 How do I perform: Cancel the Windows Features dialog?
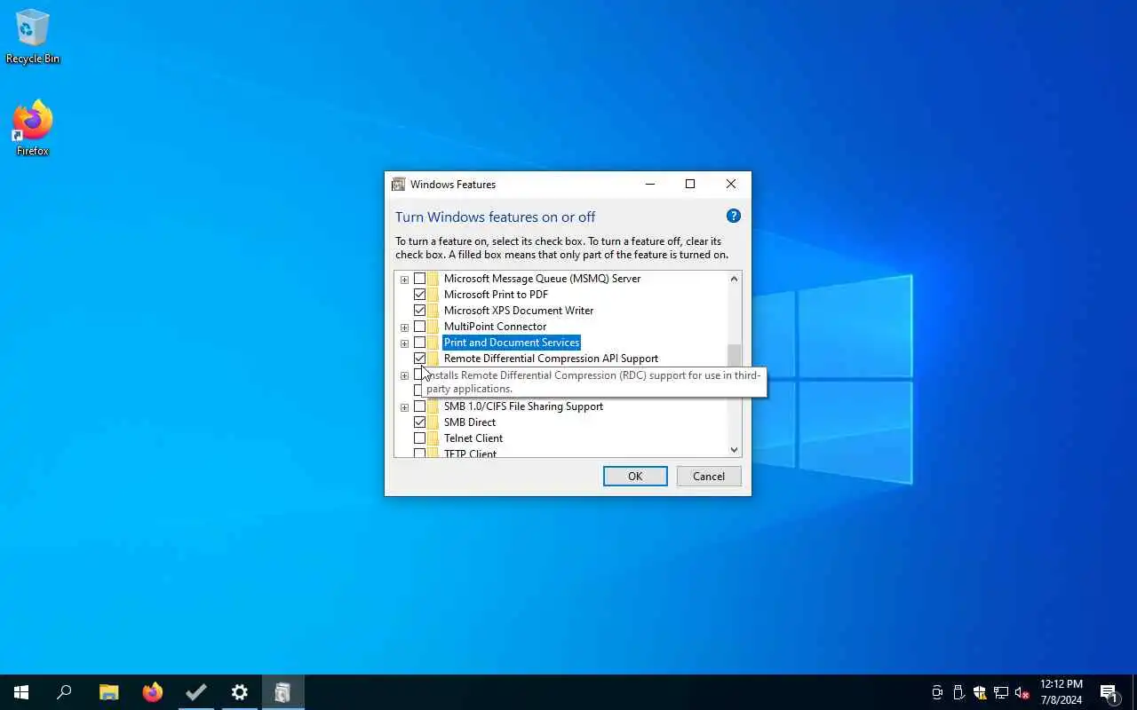coord(709,477)
